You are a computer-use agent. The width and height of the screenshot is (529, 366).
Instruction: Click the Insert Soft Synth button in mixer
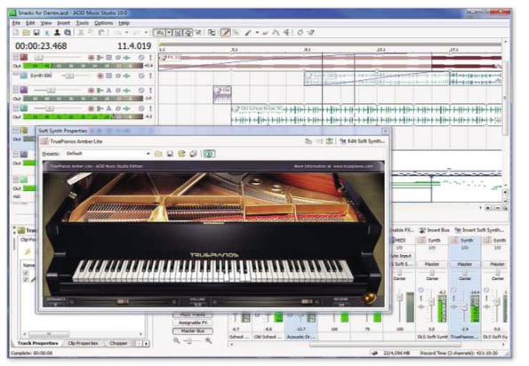point(478,230)
